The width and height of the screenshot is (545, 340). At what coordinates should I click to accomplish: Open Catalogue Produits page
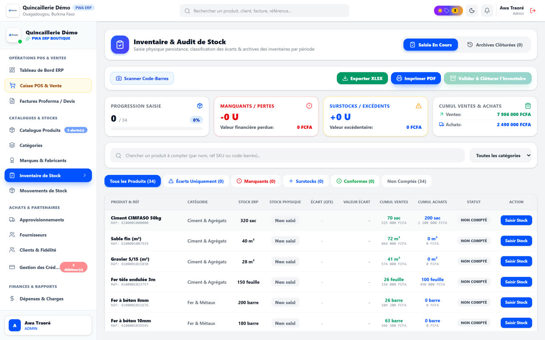pos(48,130)
